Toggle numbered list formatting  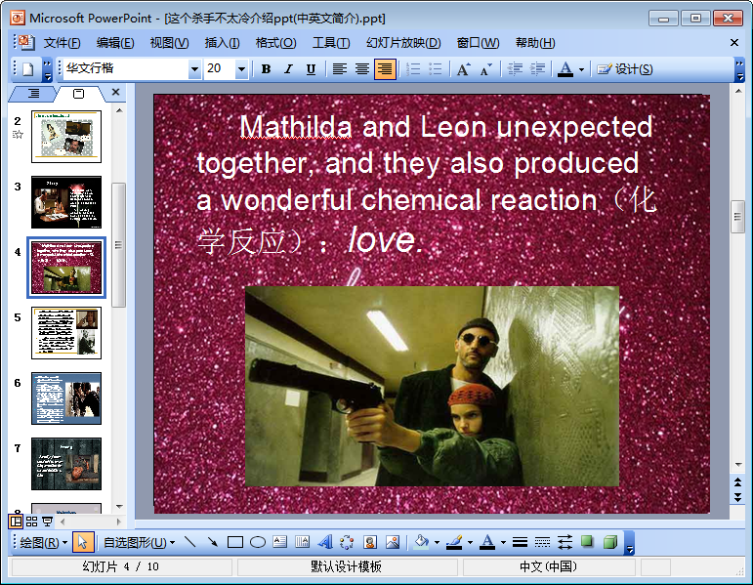click(x=412, y=69)
